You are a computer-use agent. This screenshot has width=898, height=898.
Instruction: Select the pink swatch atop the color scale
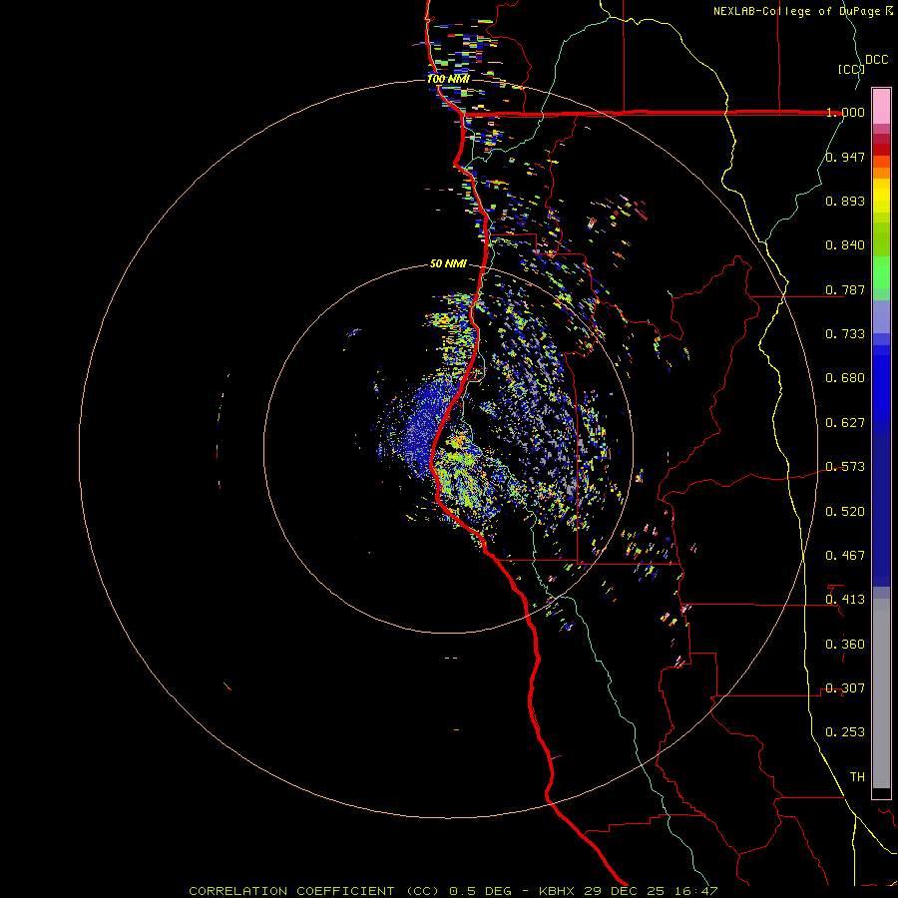tap(881, 104)
